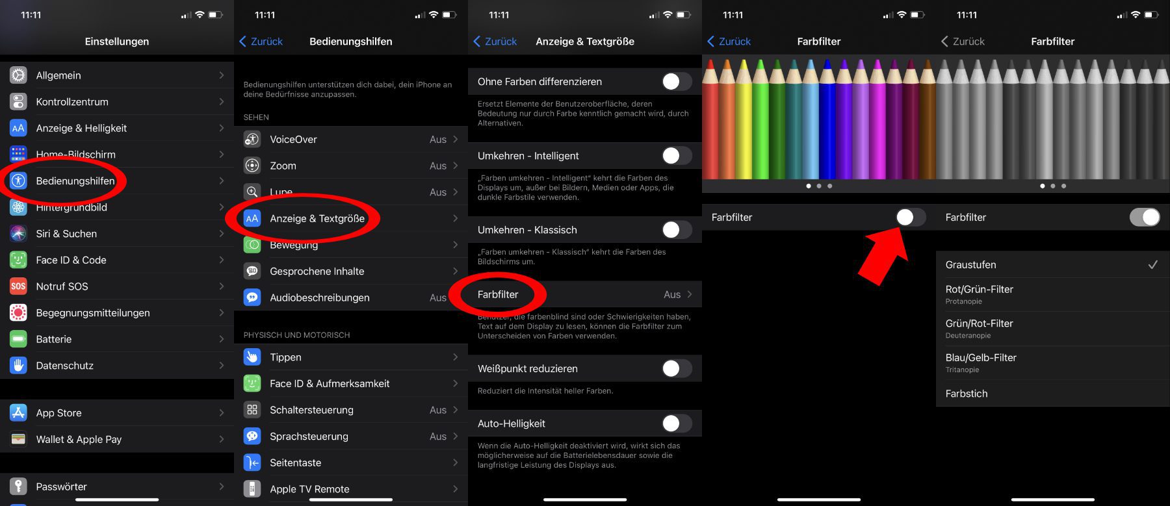Tap the VoiceOver icon
Screen dimensions: 1170x506
[x=252, y=140]
